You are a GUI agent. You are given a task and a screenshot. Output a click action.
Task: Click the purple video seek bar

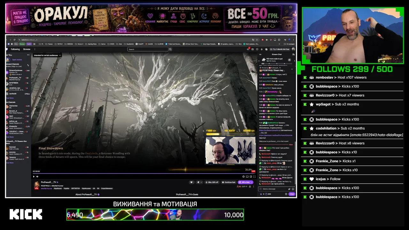click(x=144, y=173)
